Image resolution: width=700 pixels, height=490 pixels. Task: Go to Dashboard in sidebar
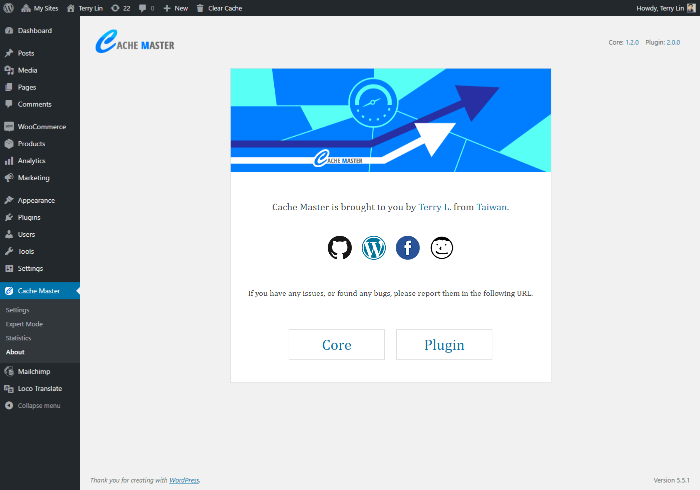[x=40, y=31]
